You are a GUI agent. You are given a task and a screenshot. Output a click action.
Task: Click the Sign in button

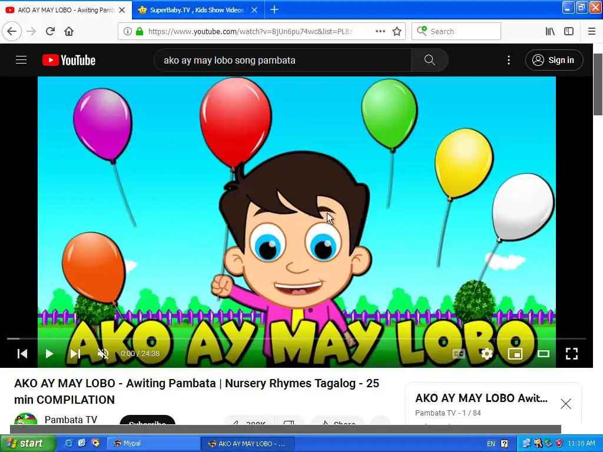click(554, 60)
